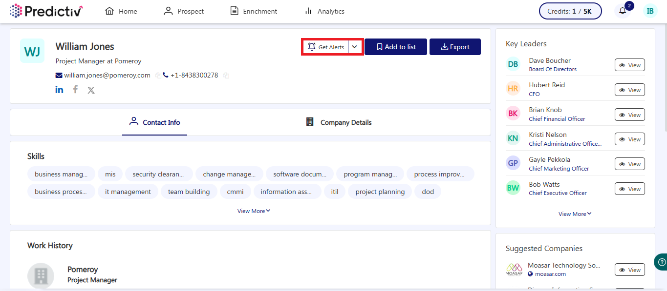Expand View More under Skills
Viewport: 667px width, 291px height.
254,211
